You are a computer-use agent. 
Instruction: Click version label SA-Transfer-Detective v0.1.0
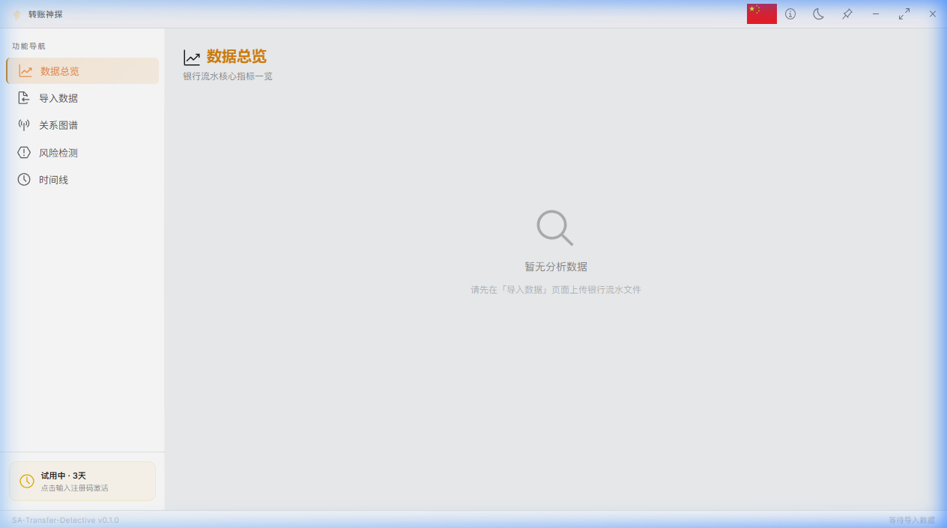[x=65, y=520]
